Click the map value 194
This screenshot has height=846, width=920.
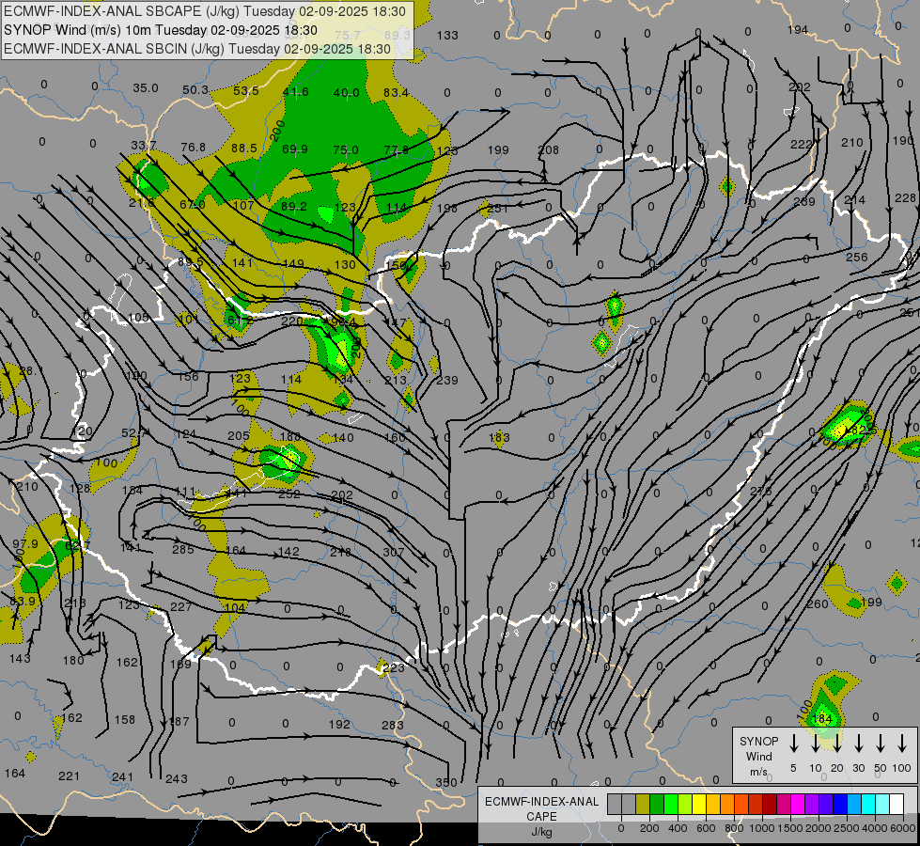798,29
